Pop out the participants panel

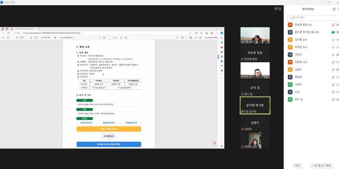pyautogui.click(x=334, y=10)
